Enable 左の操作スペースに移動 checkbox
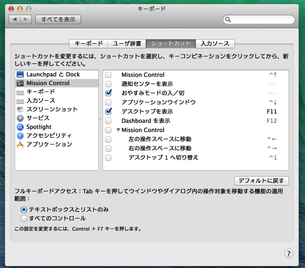Image resolution: width=305 pixels, height=268 pixels. [x=108, y=139]
